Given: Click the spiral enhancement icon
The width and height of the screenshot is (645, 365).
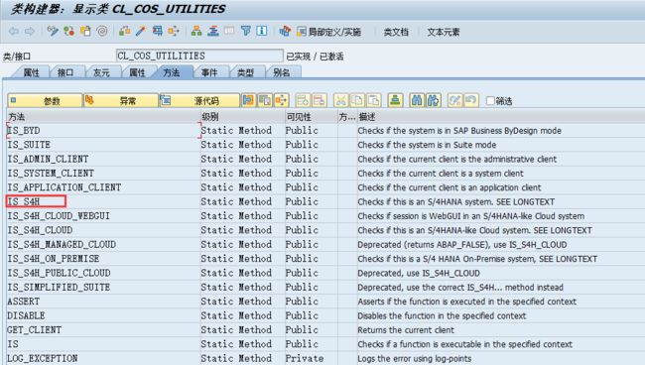Looking at the screenshot, I should pos(102,31).
